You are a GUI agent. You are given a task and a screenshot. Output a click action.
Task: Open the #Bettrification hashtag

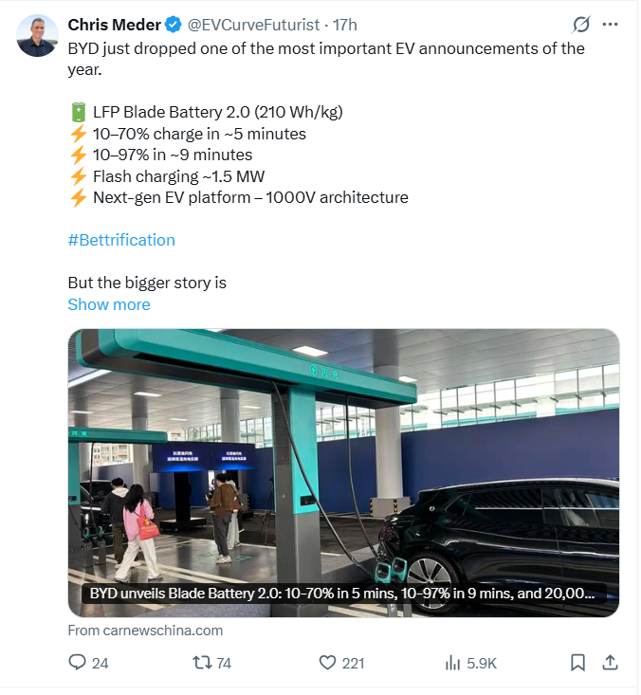pos(121,240)
